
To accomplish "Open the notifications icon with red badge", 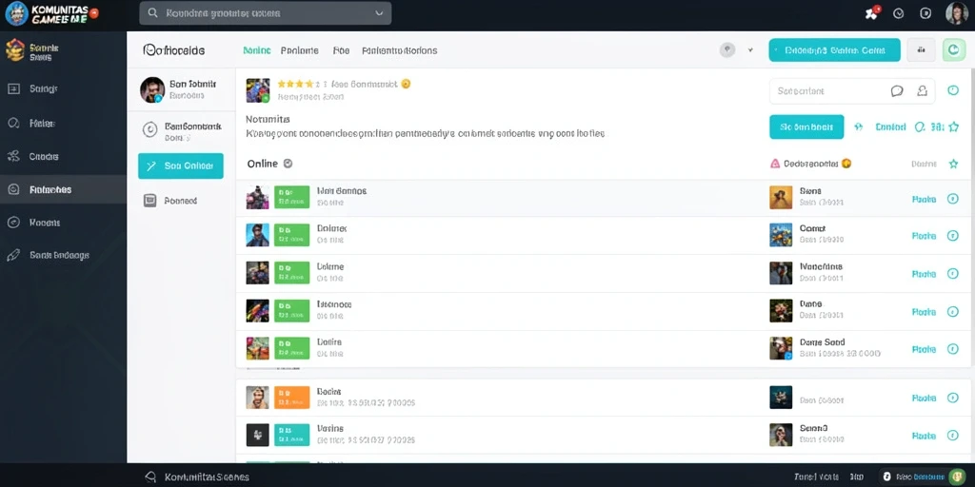I will [x=872, y=13].
